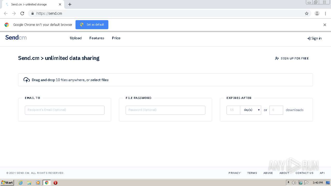Click the select files link
This screenshot has height=186, width=331.
pos(100,80)
